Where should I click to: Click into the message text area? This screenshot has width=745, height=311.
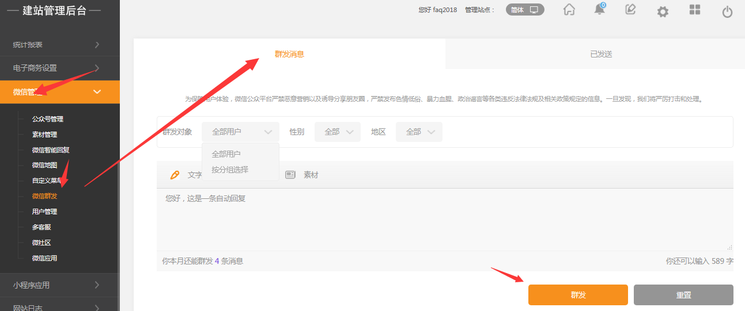[444, 221]
